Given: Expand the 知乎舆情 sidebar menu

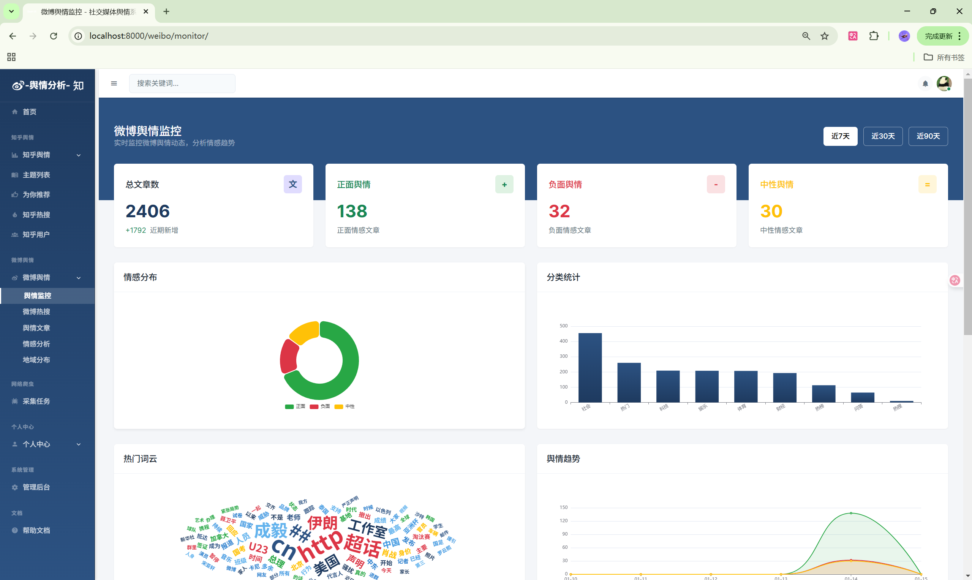Looking at the screenshot, I should click(x=47, y=155).
